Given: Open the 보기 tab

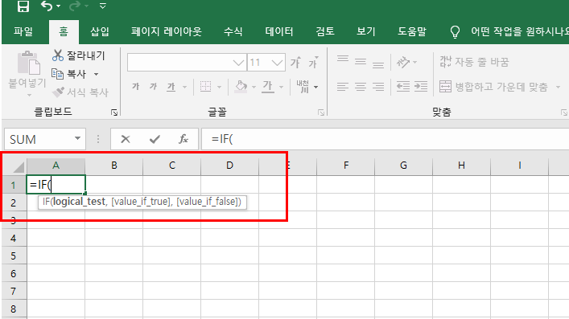Looking at the screenshot, I should coord(365,31).
